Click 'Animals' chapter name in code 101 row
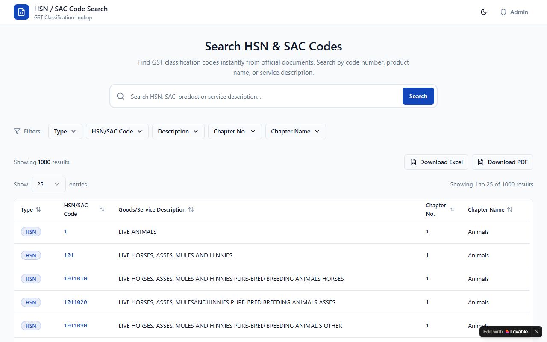Screen dimensions: 547x342 [478, 255]
